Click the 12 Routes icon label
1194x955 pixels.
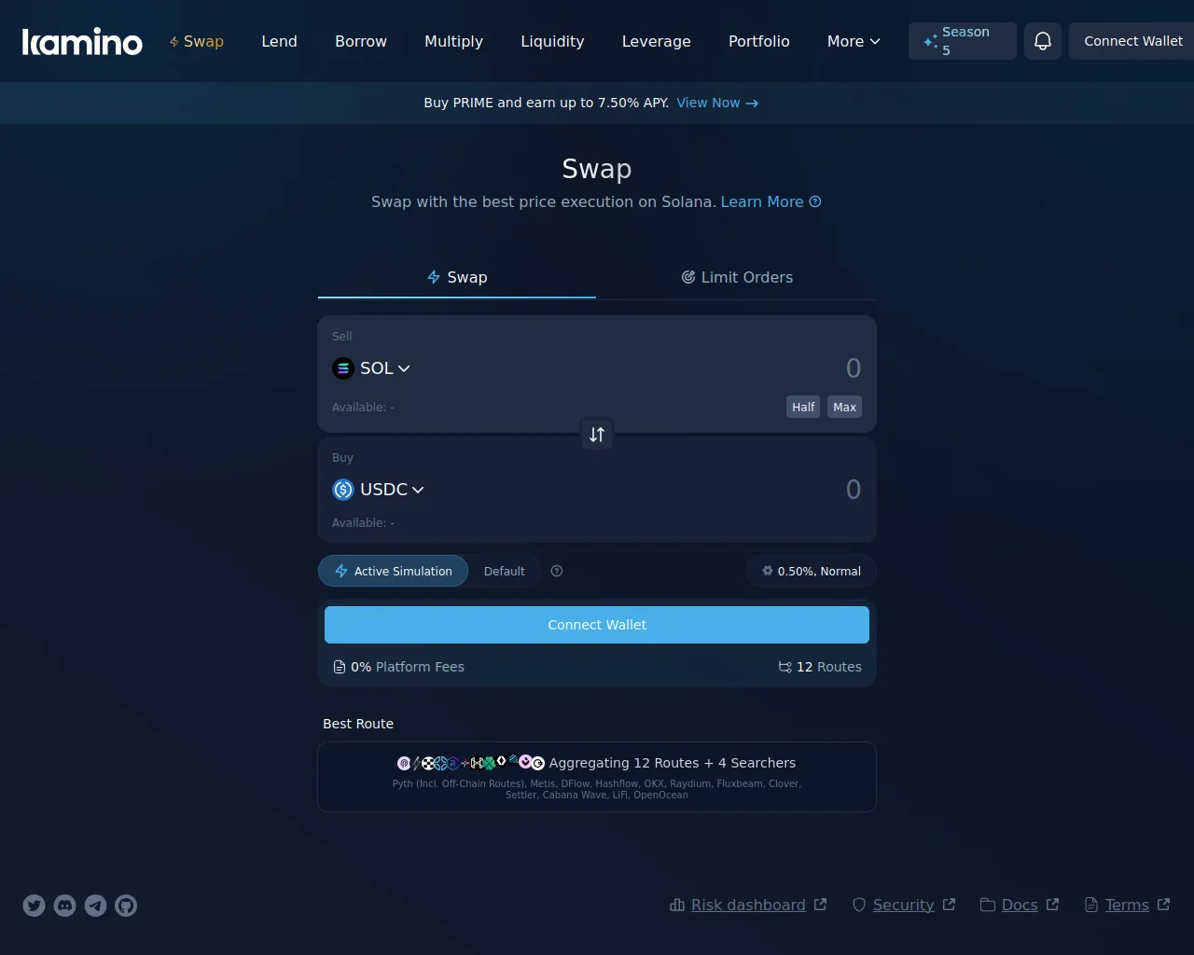click(820, 667)
